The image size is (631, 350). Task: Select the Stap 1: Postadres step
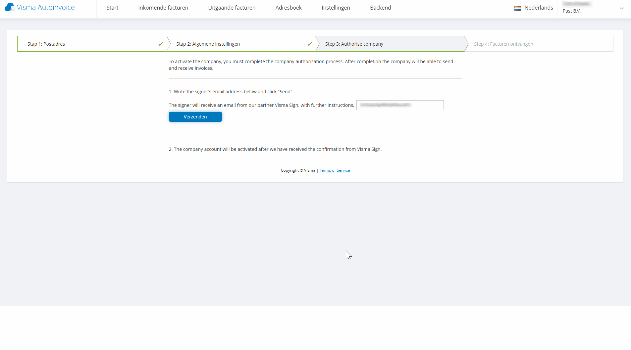coord(92,44)
